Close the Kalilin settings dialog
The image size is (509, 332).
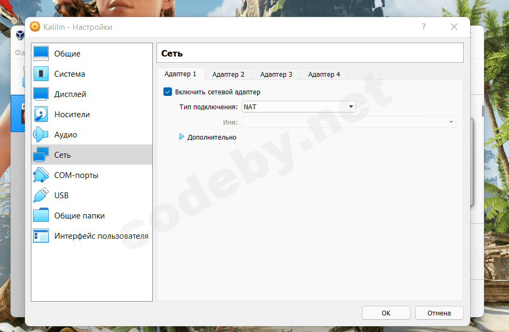click(x=454, y=27)
